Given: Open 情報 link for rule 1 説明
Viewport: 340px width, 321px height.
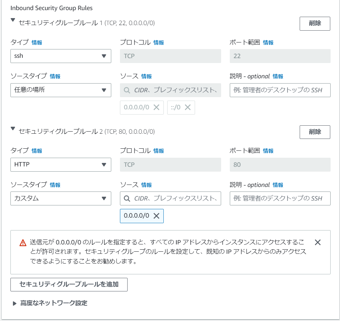Looking at the screenshot, I should pyautogui.click(x=278, y=77).
